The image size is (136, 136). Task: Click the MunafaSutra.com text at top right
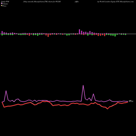point(127,2)
